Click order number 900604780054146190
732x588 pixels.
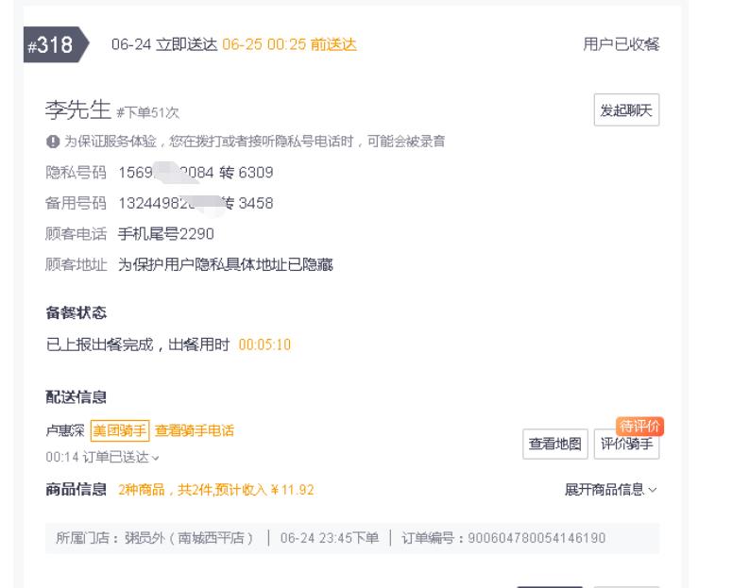pyautogui.click(x=536, y=538)
